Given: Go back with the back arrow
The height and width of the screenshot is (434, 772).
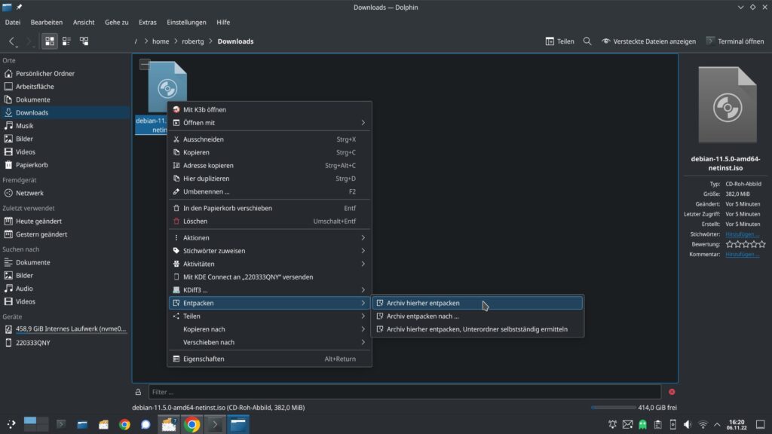Looking at the screenshot, I should (x=12, y=41).
